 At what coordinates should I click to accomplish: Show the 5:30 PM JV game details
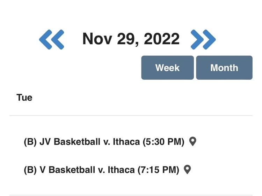point(104,142)
